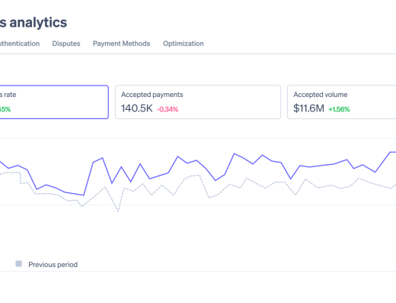The height and width of the screenshot is (303, 396).
Task: Click the $11.6M volume value
Action: point(308,108)
